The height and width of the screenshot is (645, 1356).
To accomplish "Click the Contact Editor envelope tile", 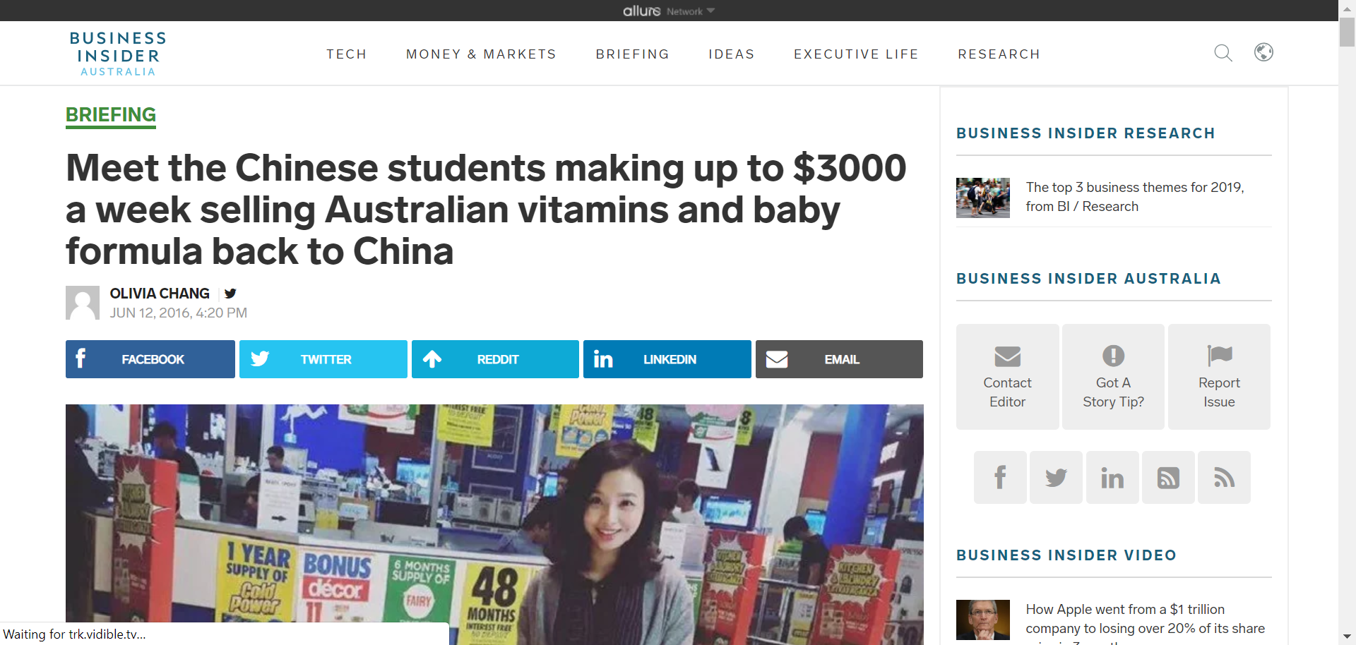I will coord(1007,377).
